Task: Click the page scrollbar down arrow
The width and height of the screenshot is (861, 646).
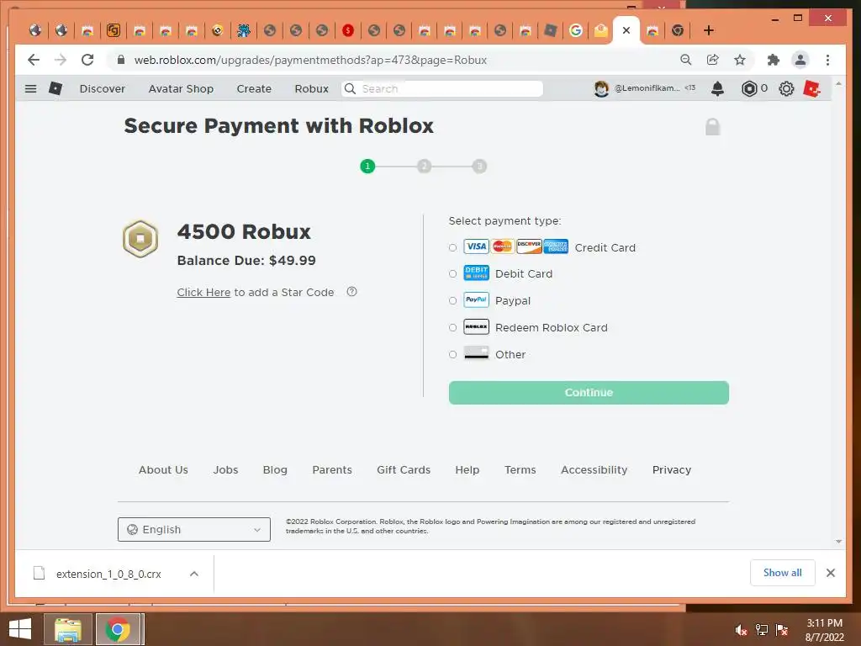Action: pos(838,542)
